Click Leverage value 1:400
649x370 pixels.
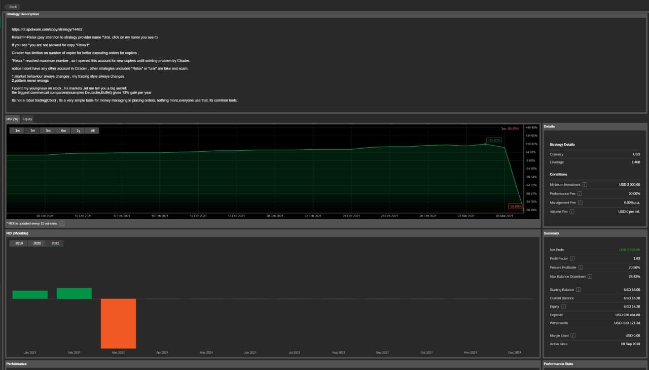635,162
